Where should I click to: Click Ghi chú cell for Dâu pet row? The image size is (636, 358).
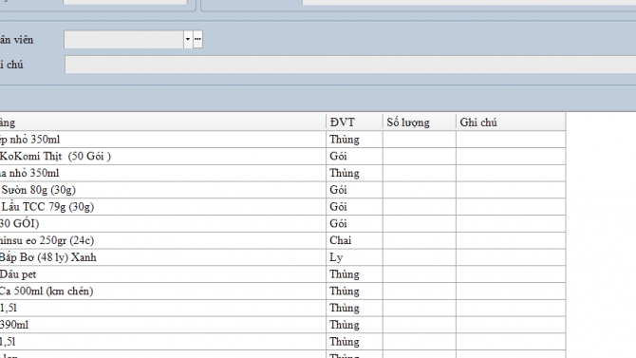click(x=511, y=274)
